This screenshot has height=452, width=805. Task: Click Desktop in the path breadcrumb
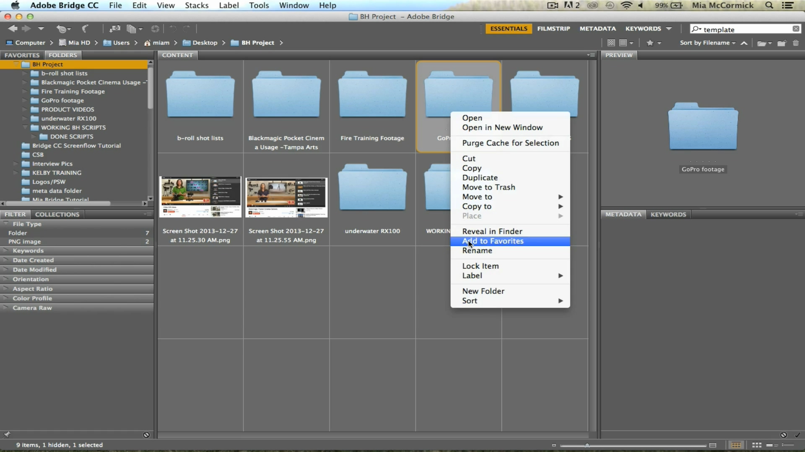point(205,43)
